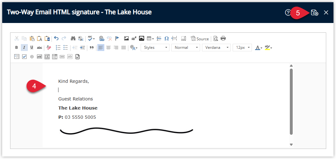This screenshot has height=159, width=336.
Task: Click the Table insert icon
Action: coord(150,39)
